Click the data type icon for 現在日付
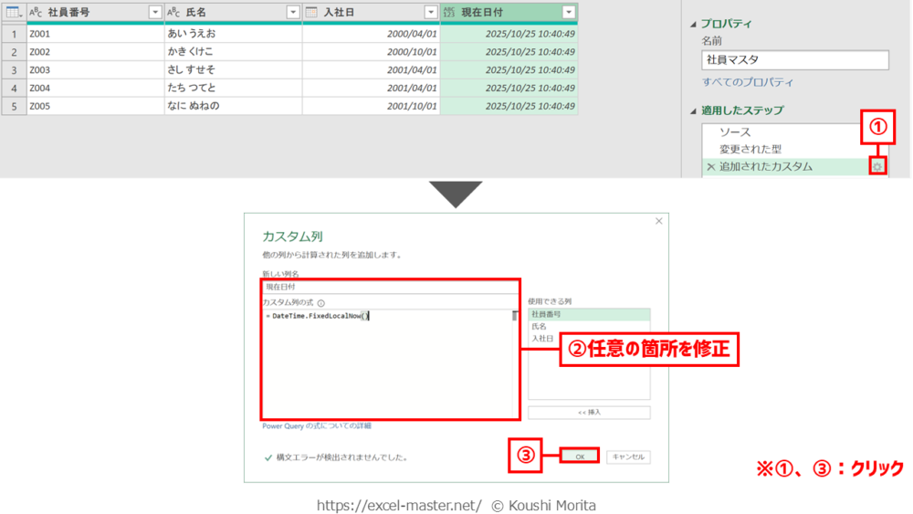Viewport: 913px width, 514px height. click(449, 12)
